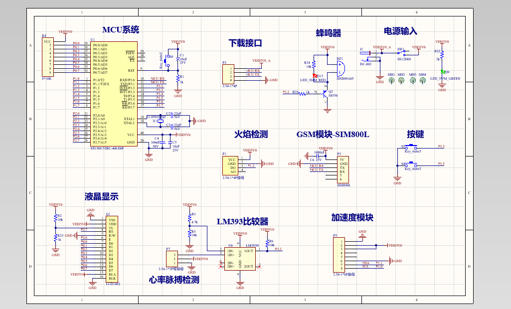Select the P5 8-pin accelerometer header

[339, 255]
